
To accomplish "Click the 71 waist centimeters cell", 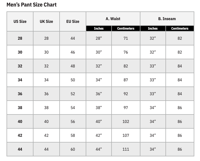I will point(126,38).
